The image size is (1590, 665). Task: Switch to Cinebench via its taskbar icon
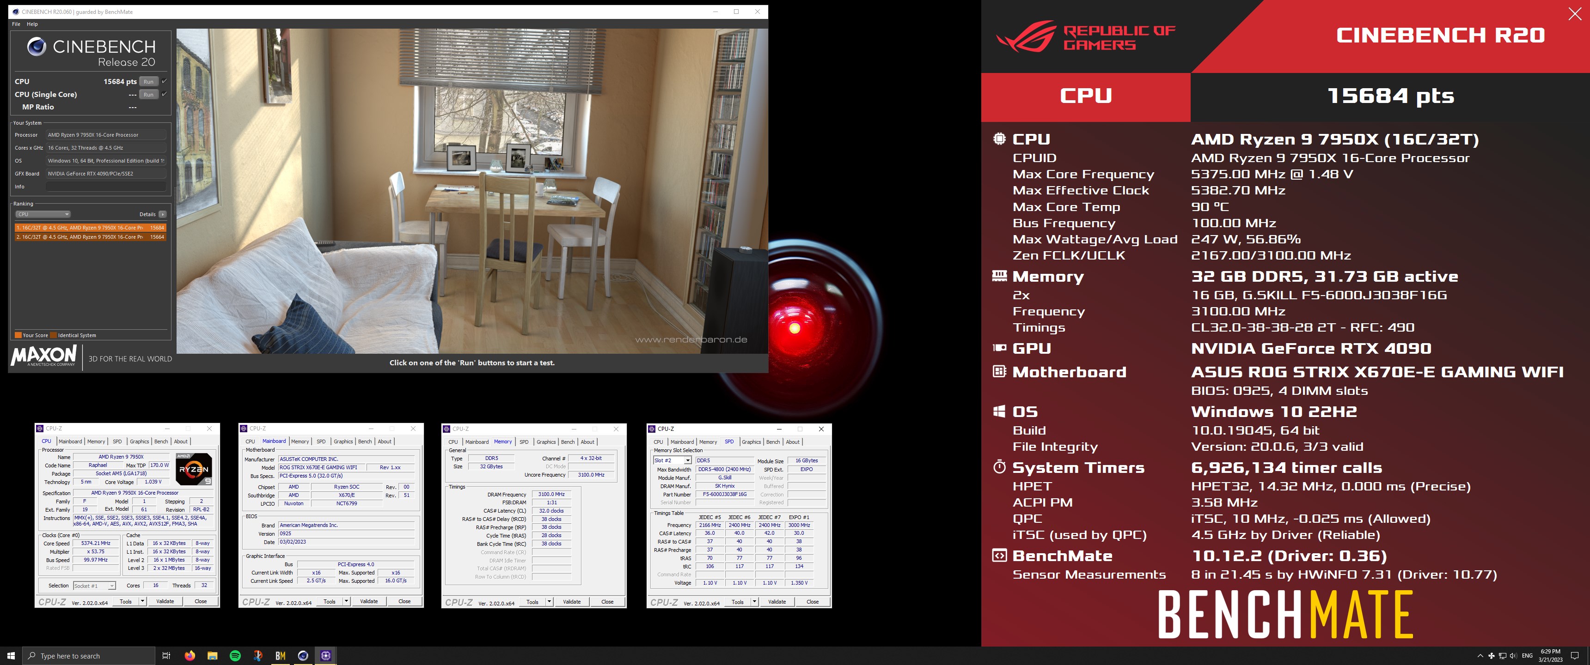pos(303,655)
